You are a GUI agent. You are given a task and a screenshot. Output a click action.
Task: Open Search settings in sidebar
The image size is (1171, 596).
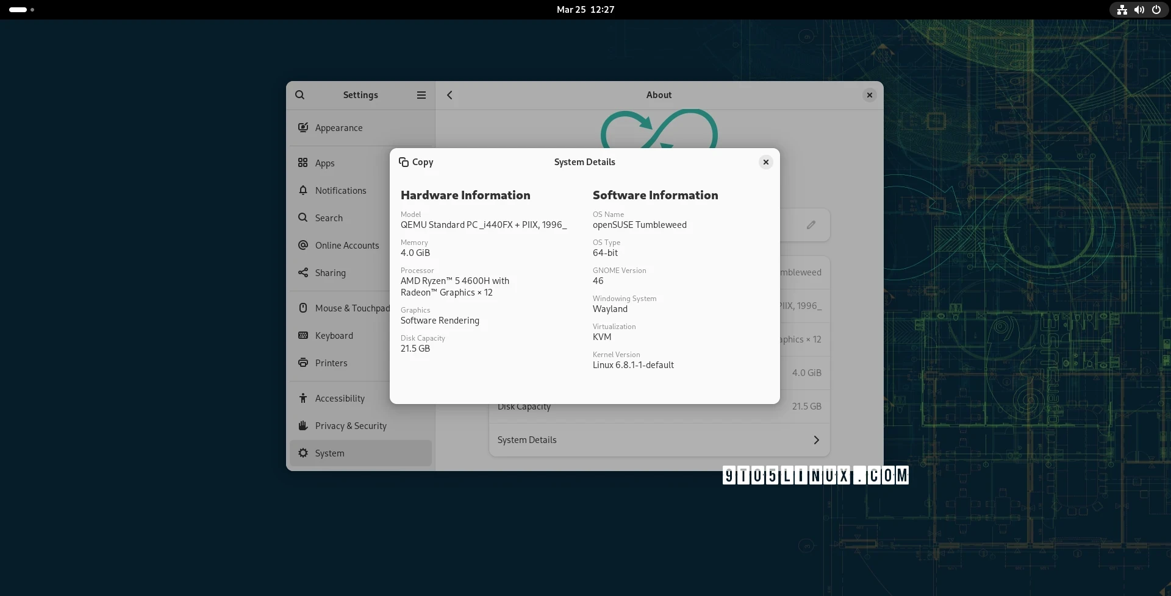(329, 218)
